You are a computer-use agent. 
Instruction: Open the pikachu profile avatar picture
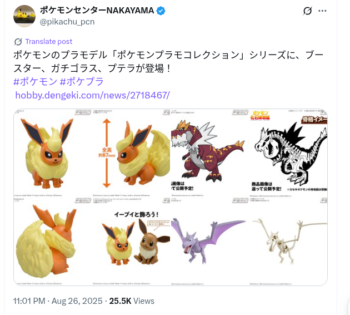click(24, 16)
